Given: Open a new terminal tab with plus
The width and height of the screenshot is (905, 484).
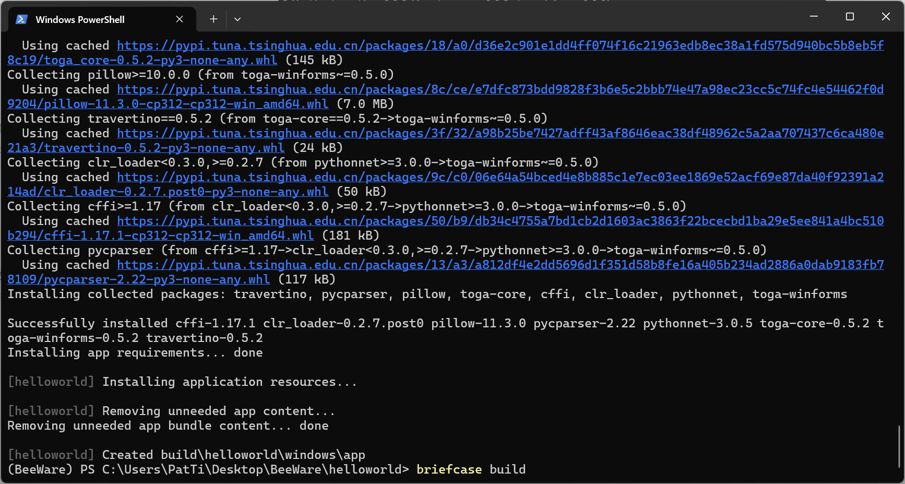Looking at the screenshot, I should point(213,19).
